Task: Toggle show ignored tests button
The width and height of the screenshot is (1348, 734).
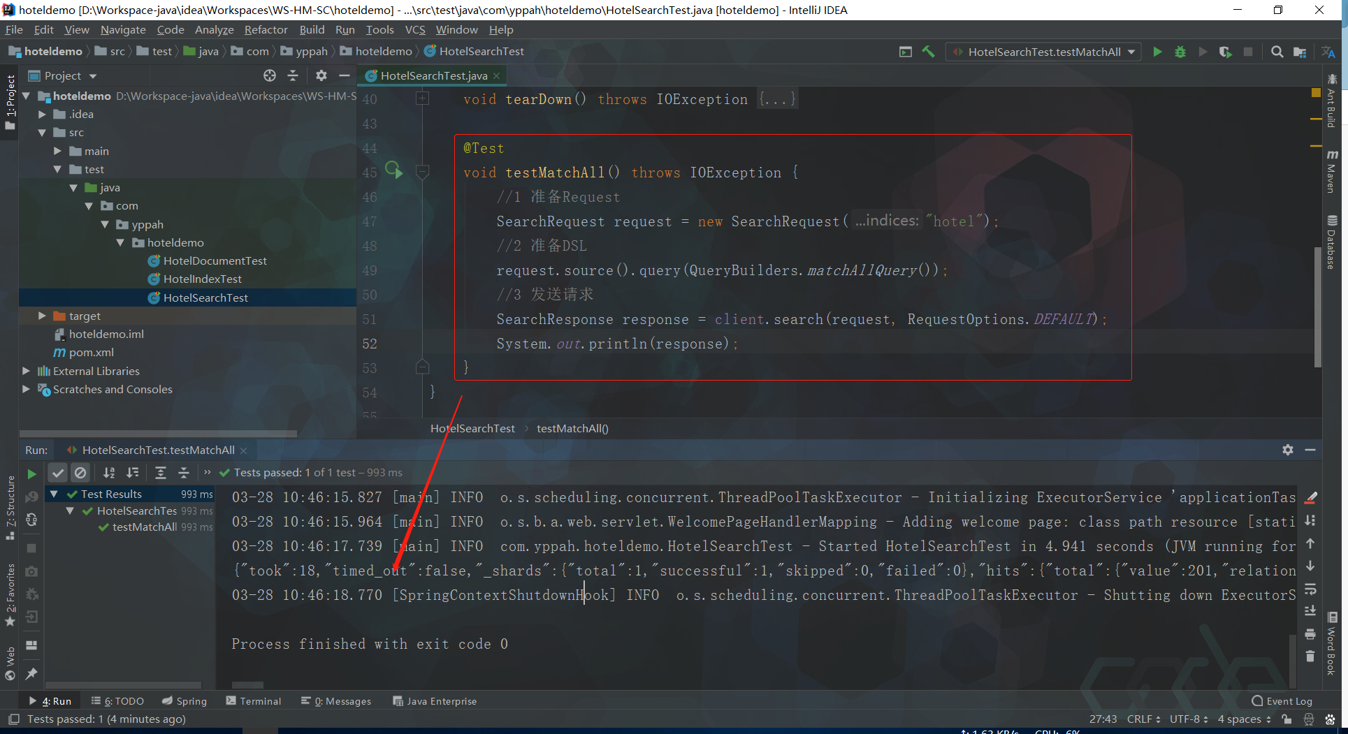Action: pos(80,473)
